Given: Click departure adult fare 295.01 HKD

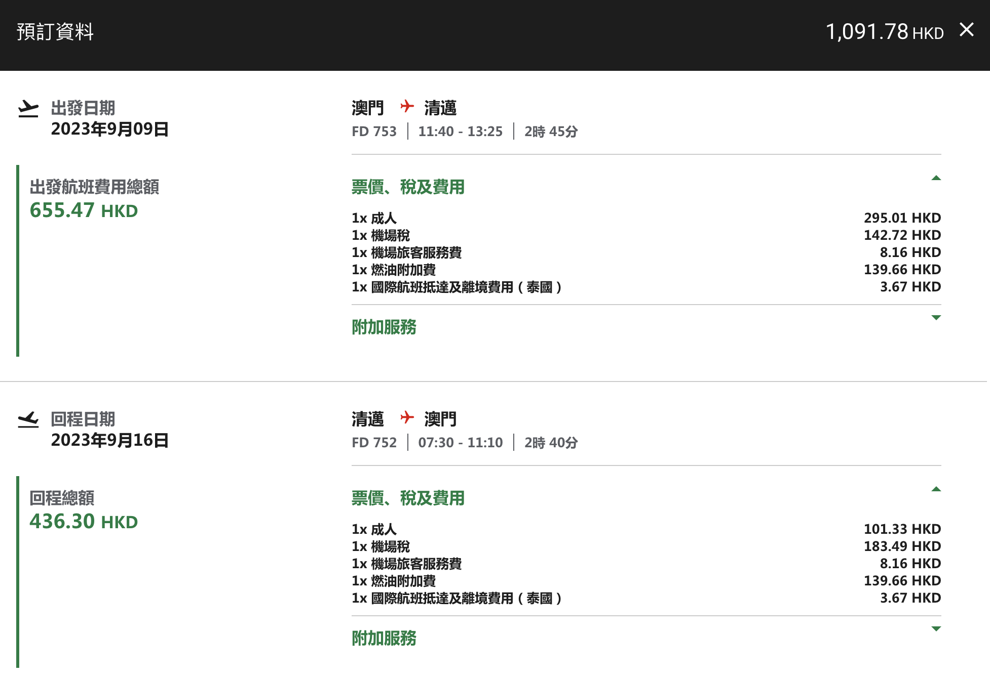Looking at the screenshot, I should coord(902,218).
